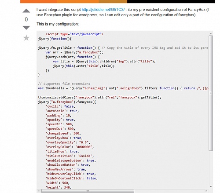
Task: Click the code line "'padding': 10,"
Action: [59, 116]
